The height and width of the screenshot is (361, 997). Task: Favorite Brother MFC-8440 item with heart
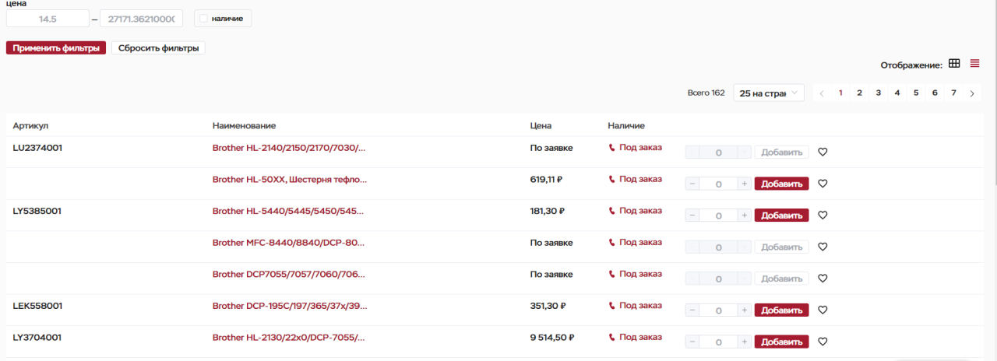pyautogui.click(x=823, y=247)
